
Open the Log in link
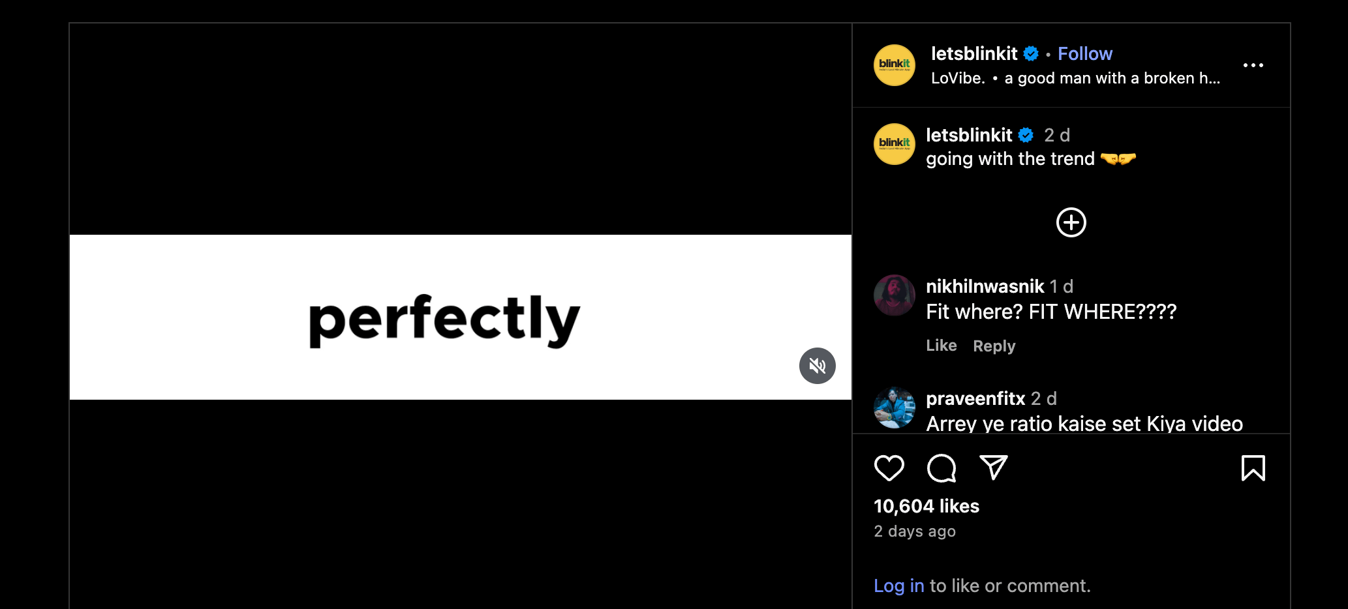point(898,586)
